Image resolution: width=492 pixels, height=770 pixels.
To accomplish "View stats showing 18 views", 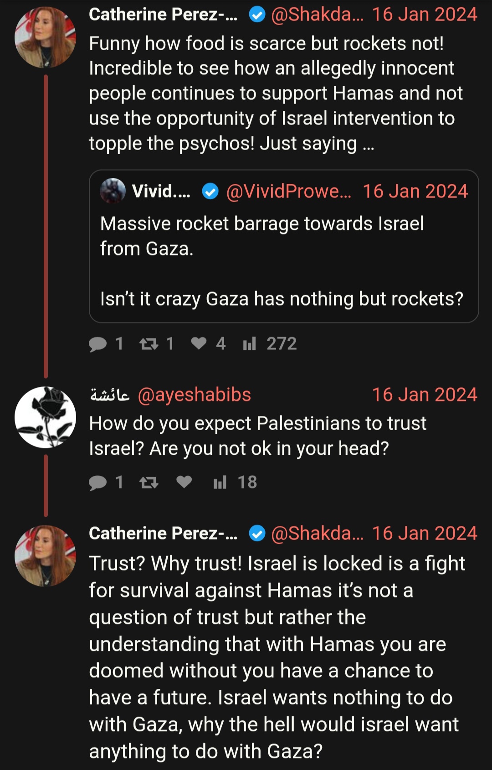I will (235, 482).
